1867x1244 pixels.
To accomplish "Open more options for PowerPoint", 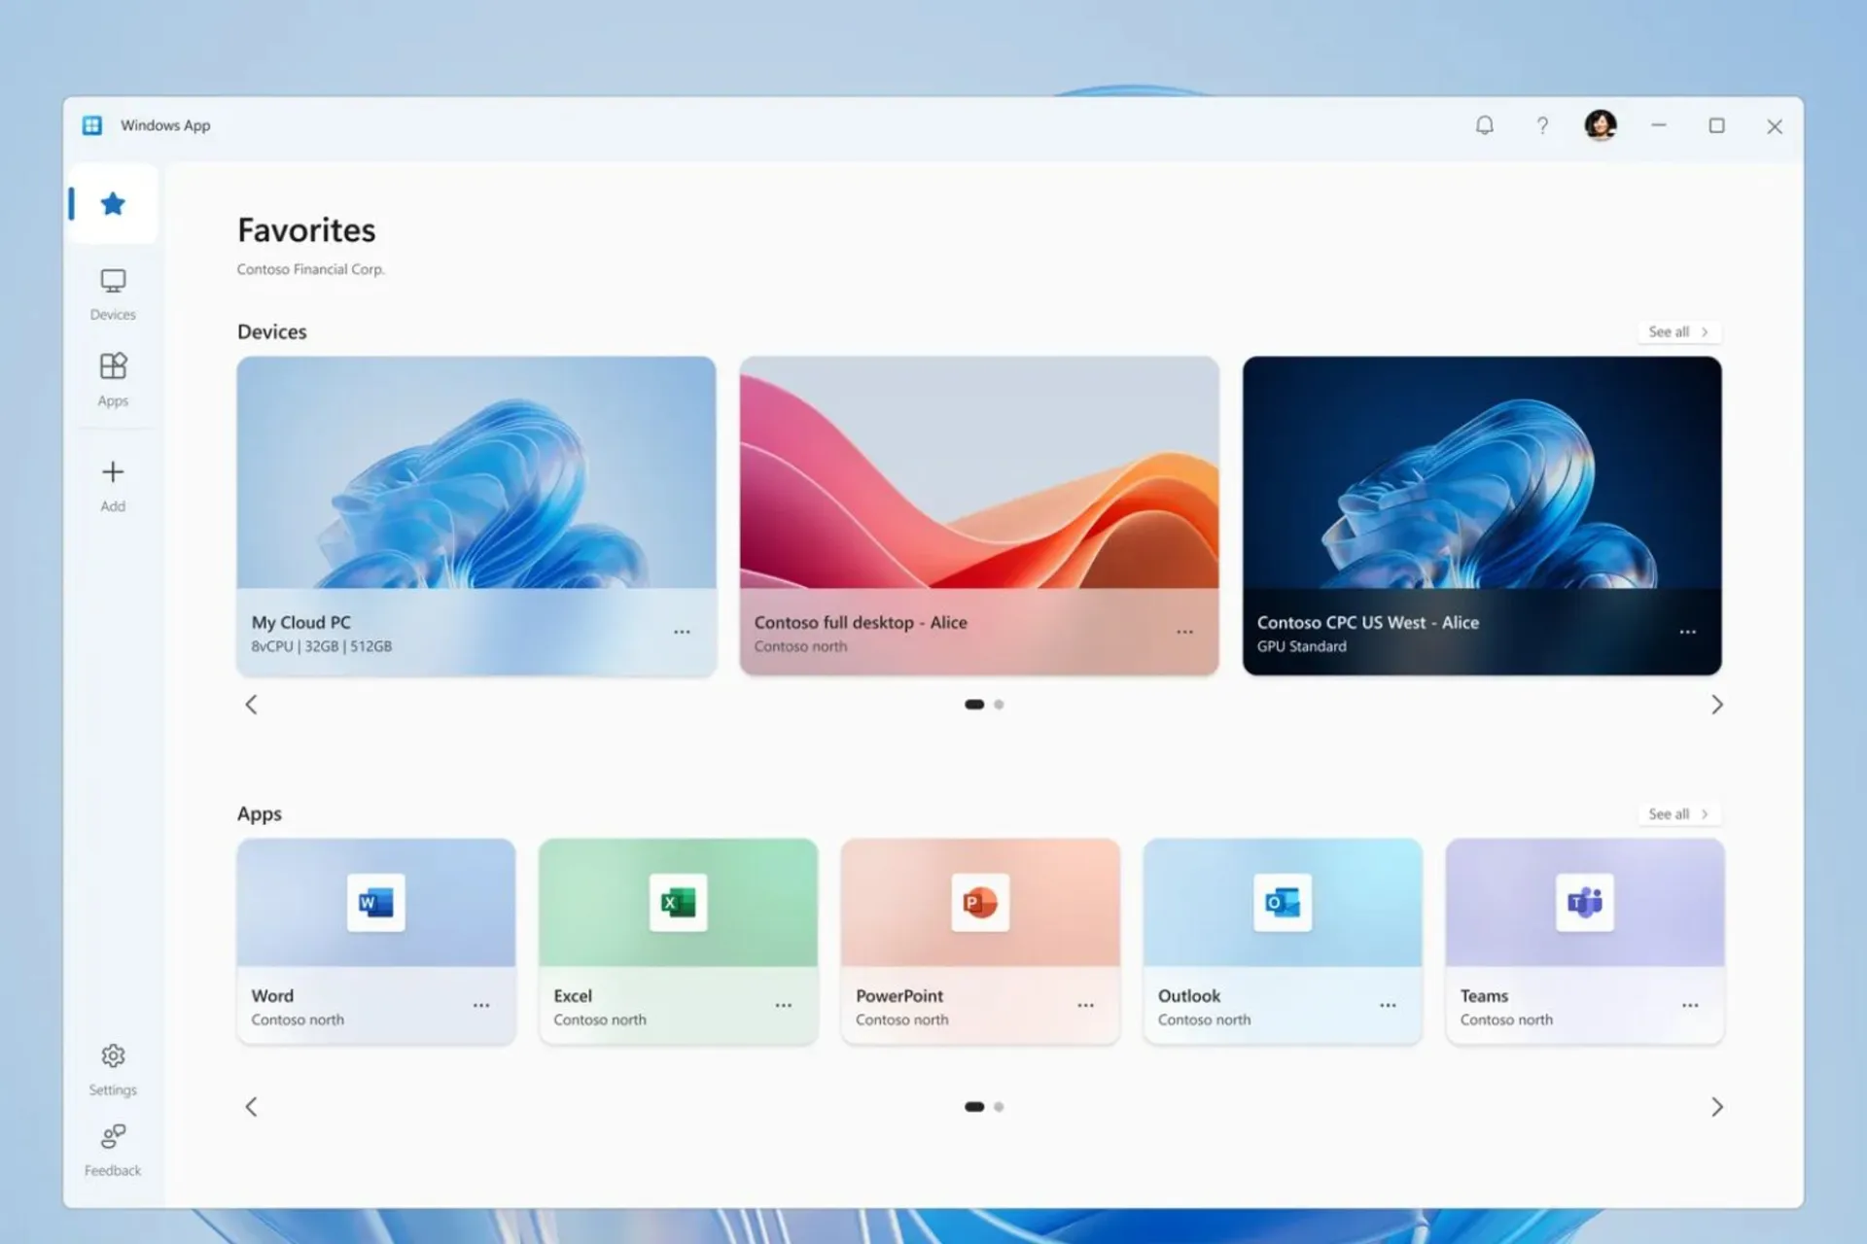I will tap(1085, 1006).
